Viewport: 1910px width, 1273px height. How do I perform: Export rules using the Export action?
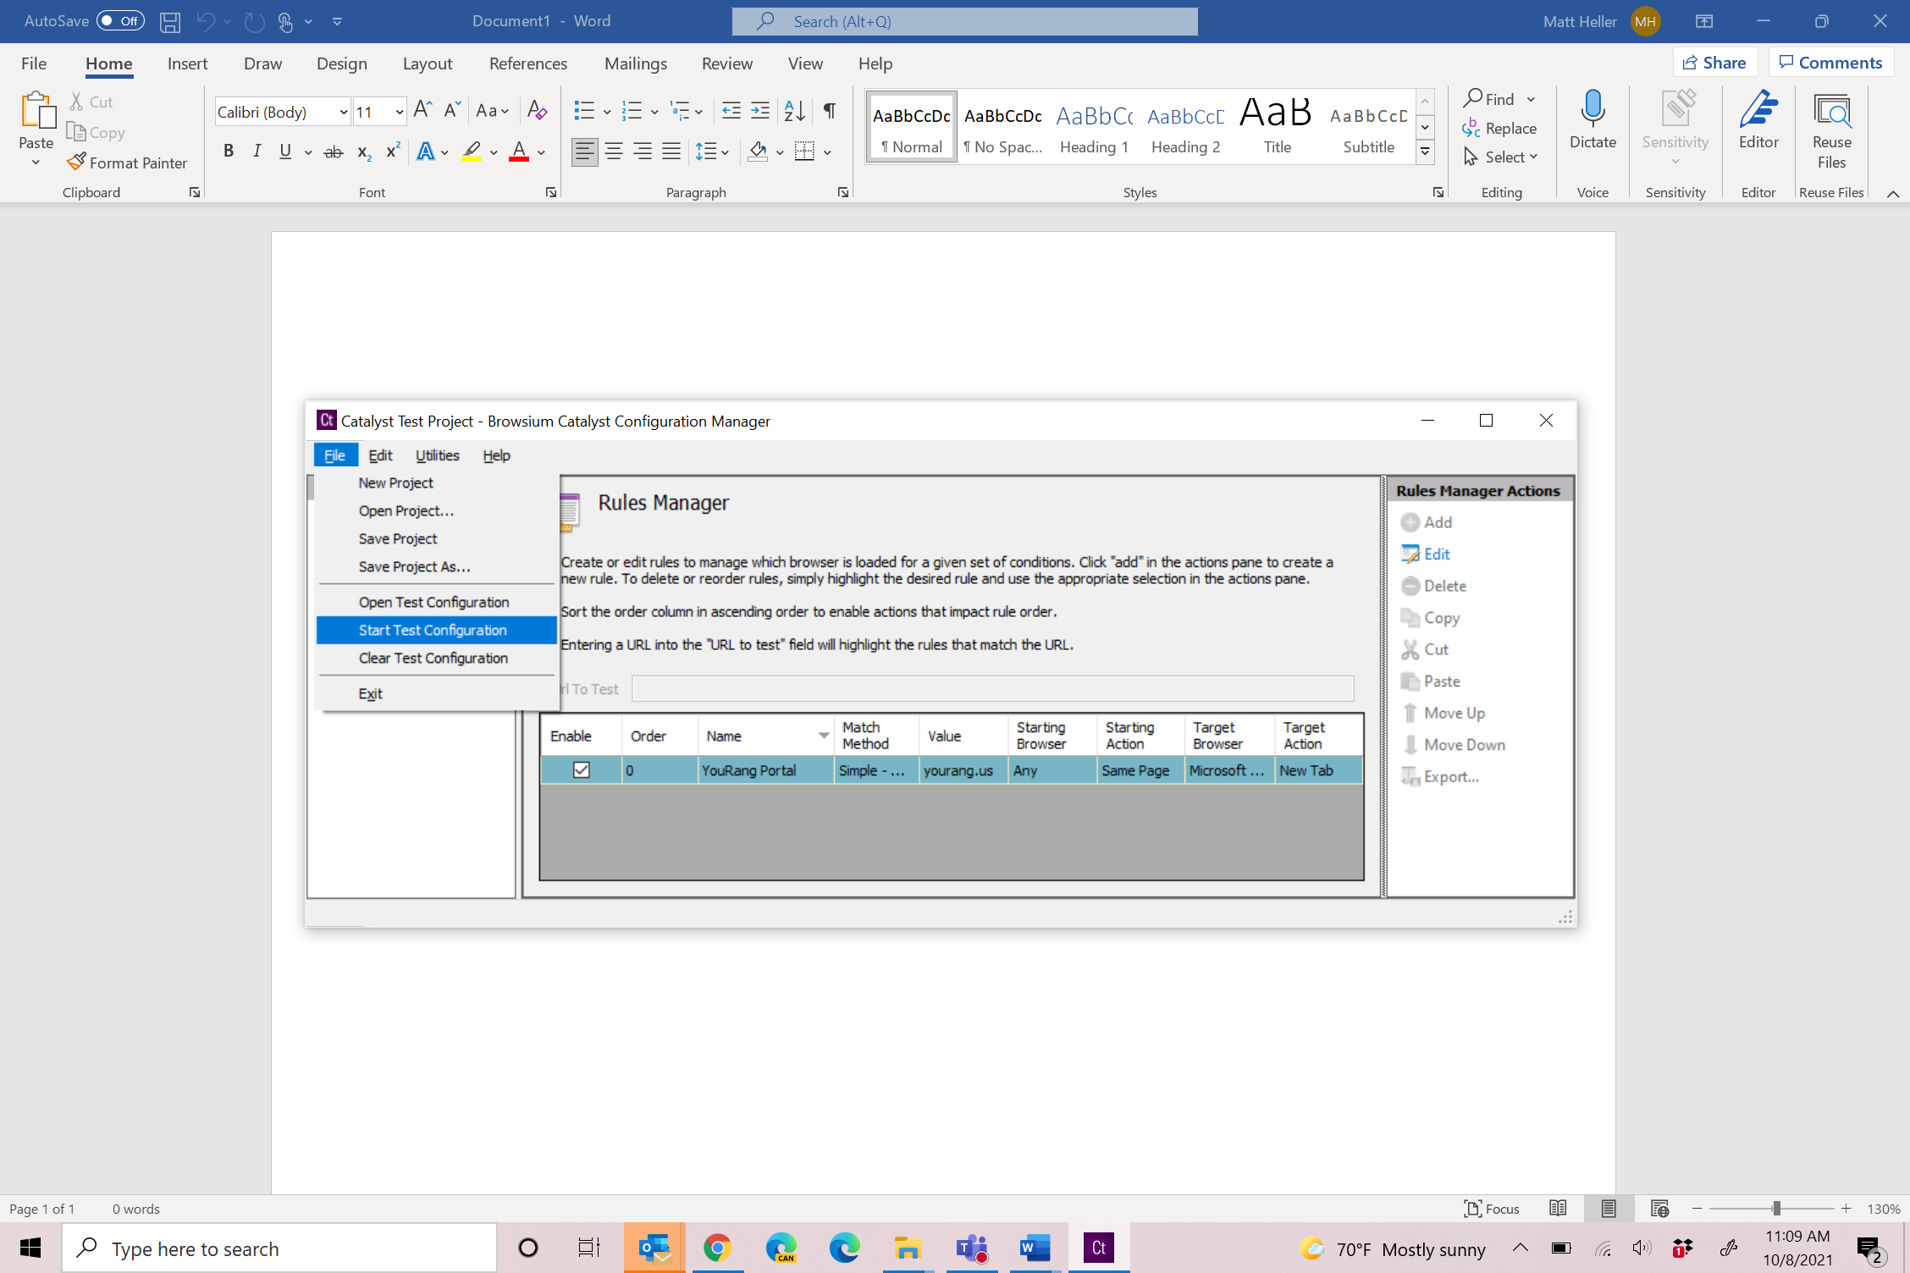click(1449, 776)
